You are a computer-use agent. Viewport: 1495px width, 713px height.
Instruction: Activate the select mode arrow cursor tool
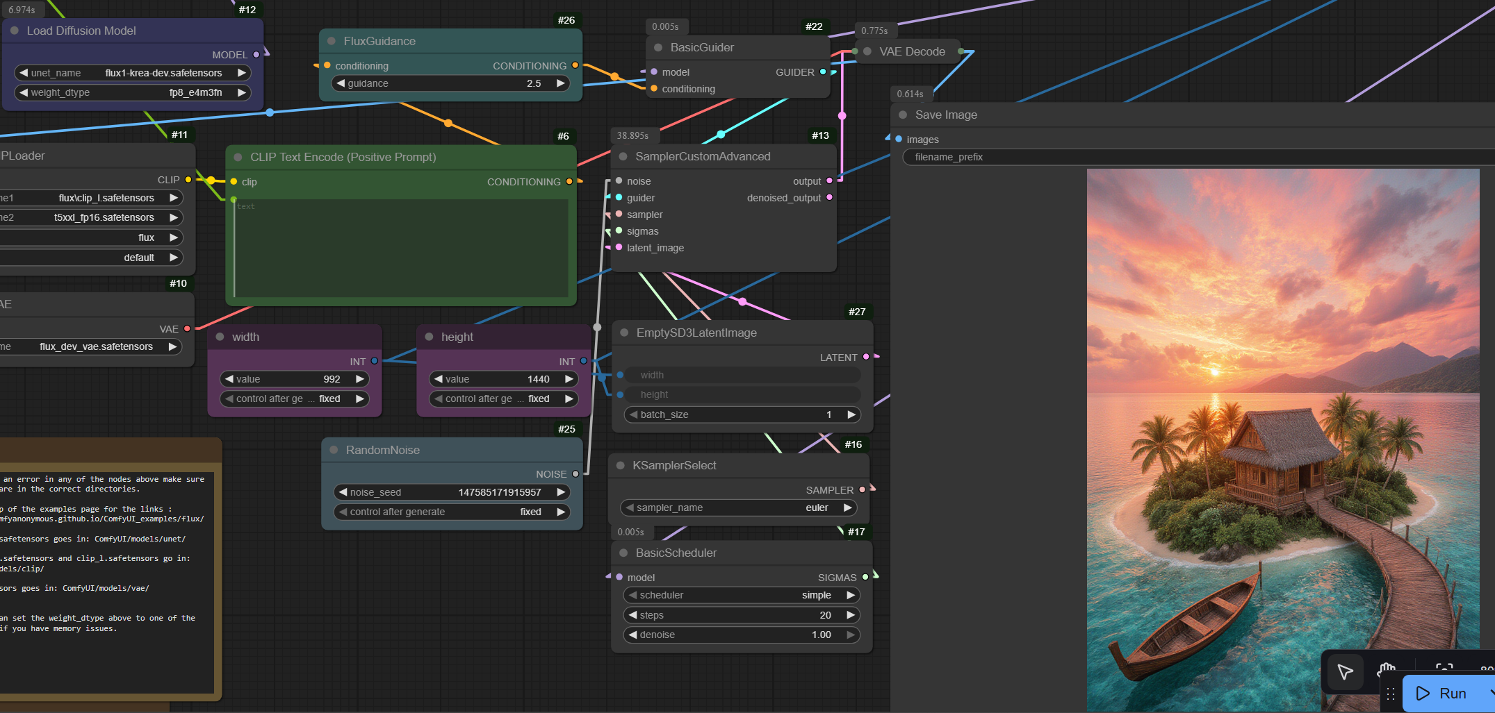(1345, 671)
